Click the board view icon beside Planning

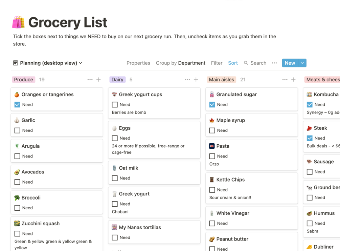pyautogui.click(x=16, y=63)
